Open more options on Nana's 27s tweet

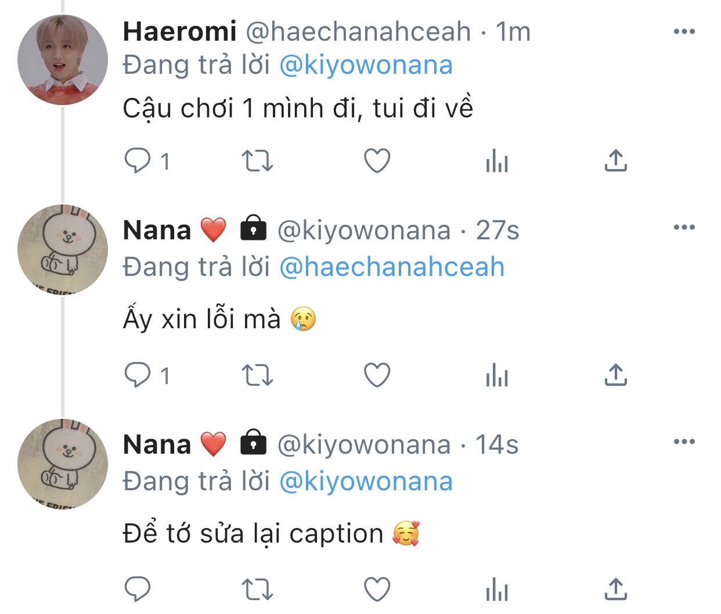tap(684, 228)
